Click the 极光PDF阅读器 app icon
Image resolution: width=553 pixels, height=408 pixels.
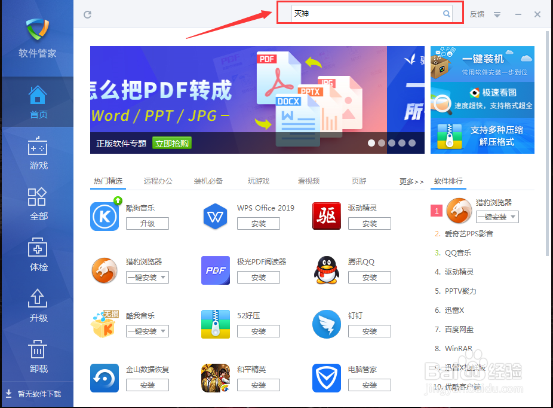coord(216,270)
